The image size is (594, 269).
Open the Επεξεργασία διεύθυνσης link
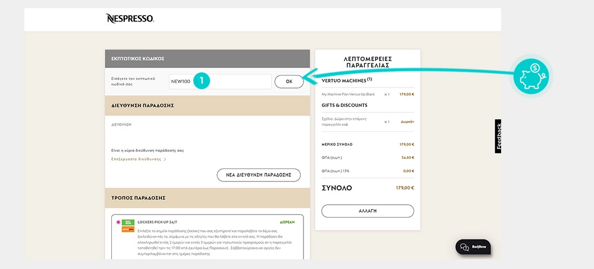point(136,159)
